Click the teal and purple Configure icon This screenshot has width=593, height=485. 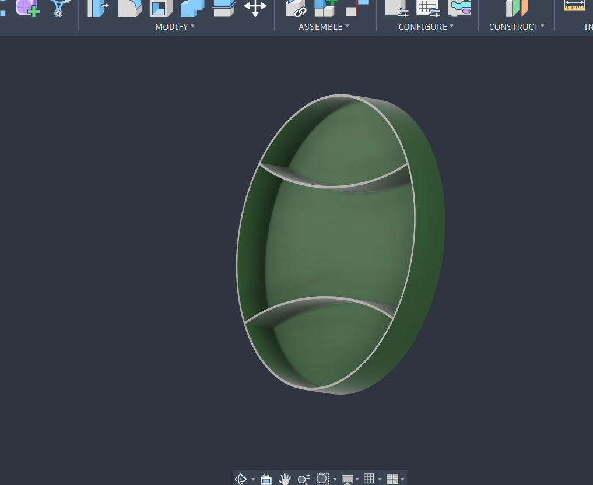pos(459,8)
